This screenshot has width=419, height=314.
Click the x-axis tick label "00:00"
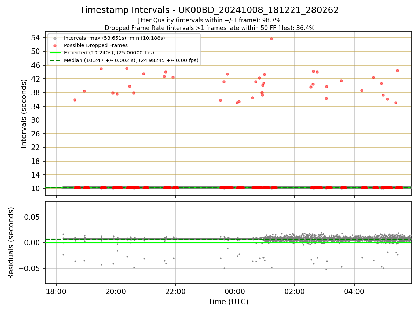[235, 291]
